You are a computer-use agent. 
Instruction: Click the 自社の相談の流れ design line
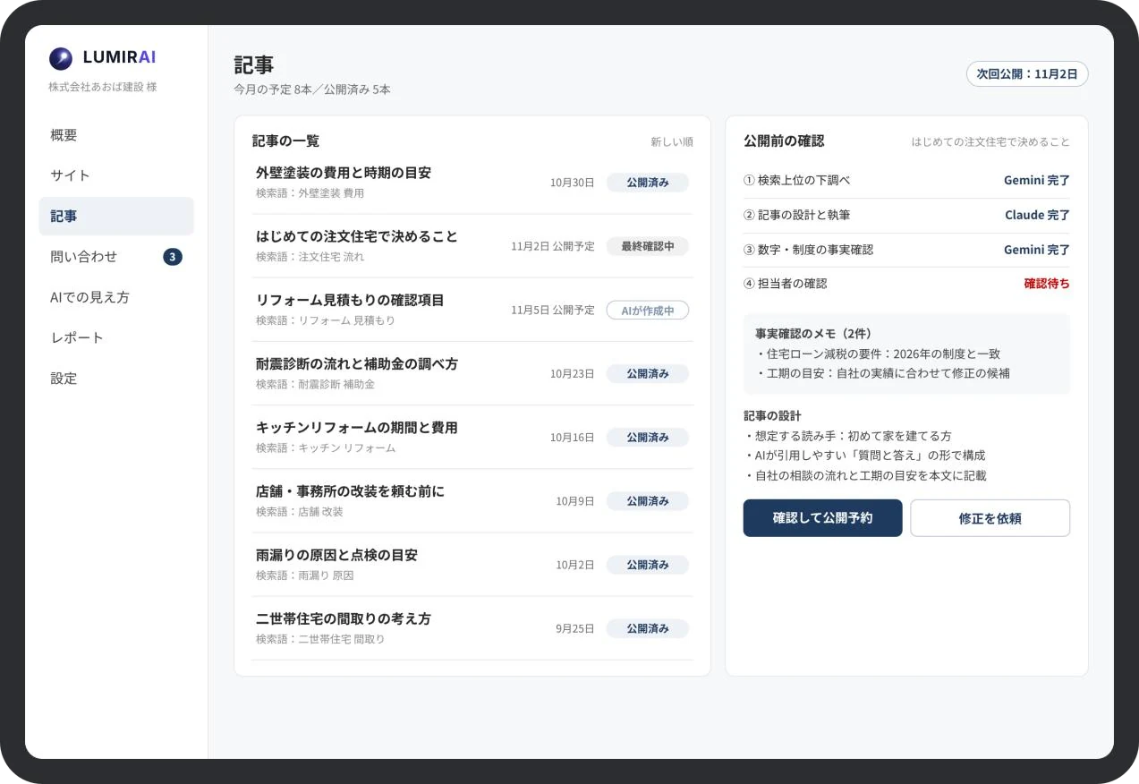click(x=865, y=475)
